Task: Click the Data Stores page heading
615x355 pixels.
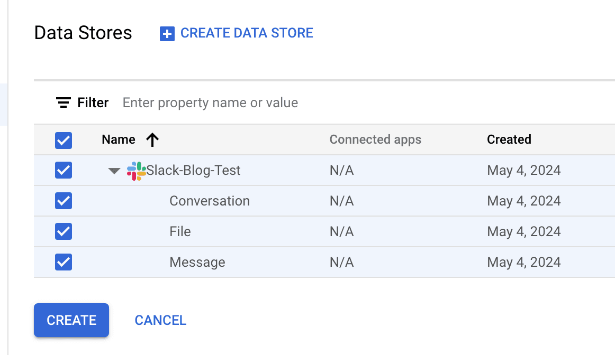Action: (83, 33)
